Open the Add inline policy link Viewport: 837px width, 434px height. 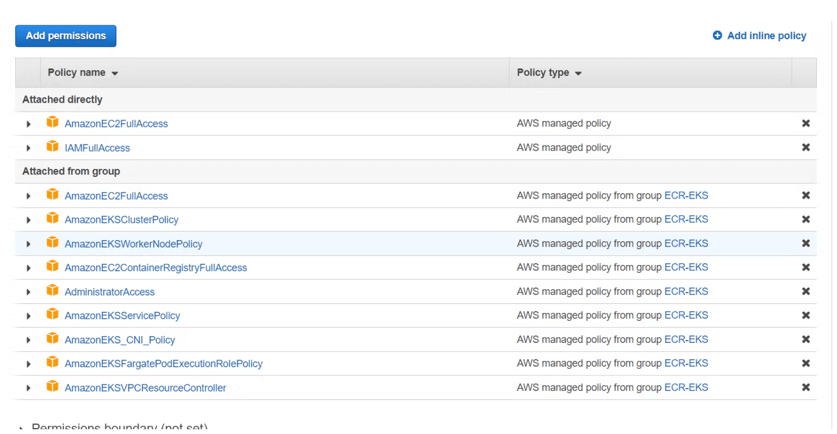click(x=766, y=36)
